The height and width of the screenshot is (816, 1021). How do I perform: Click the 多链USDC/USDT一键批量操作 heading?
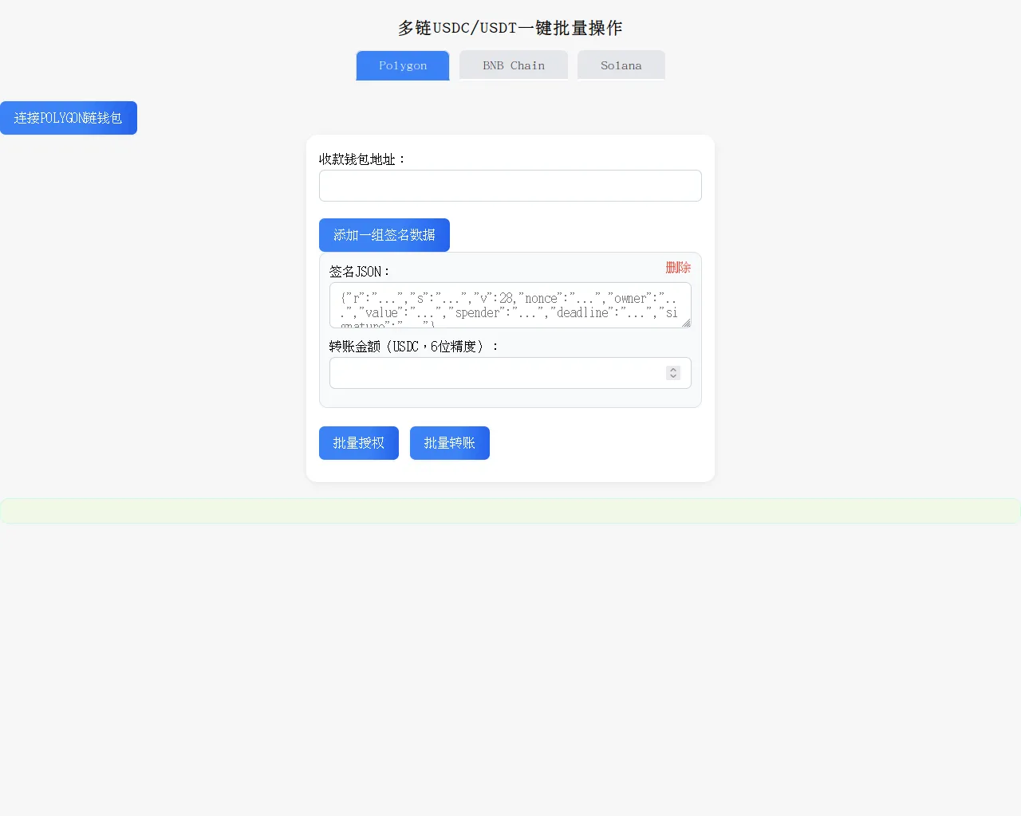(x=510, y=28)
